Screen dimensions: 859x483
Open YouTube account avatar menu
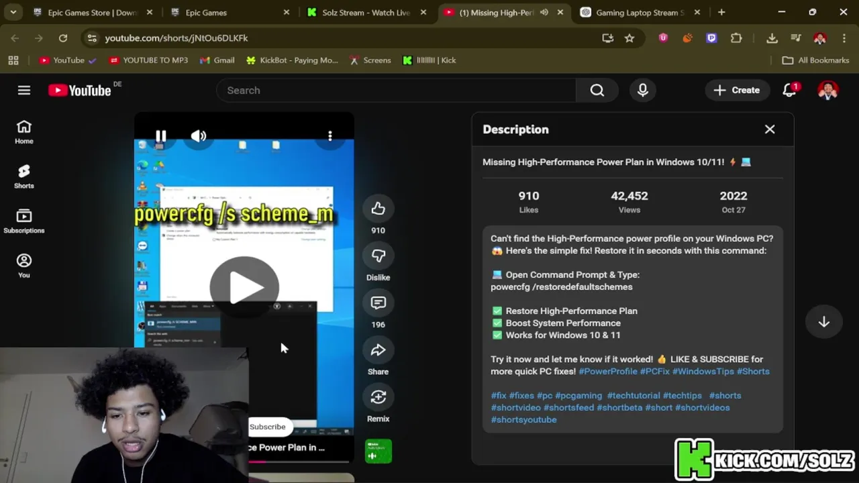click(828, 90)
